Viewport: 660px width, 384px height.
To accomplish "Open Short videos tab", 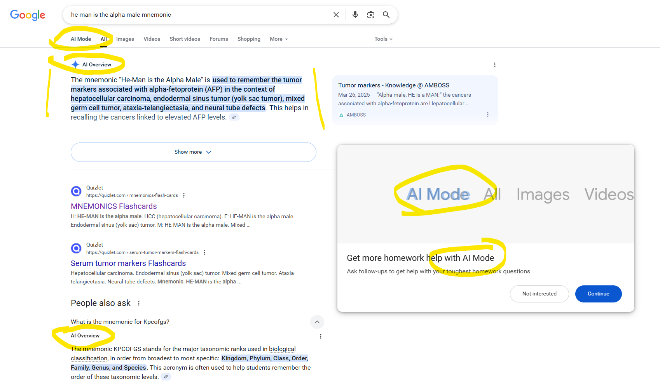I will click(185, 39).
